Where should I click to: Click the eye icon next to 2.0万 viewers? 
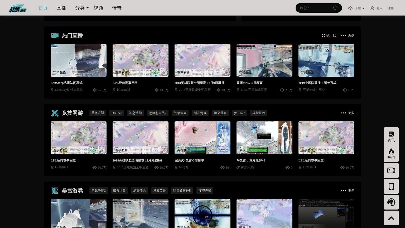tap(282, 90)
